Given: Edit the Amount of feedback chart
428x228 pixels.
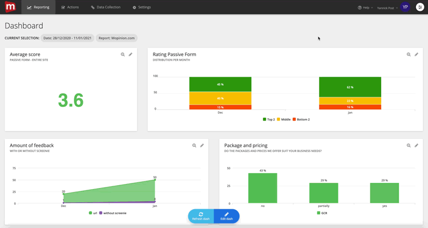Looking at the screenshot, I should 202,146.
